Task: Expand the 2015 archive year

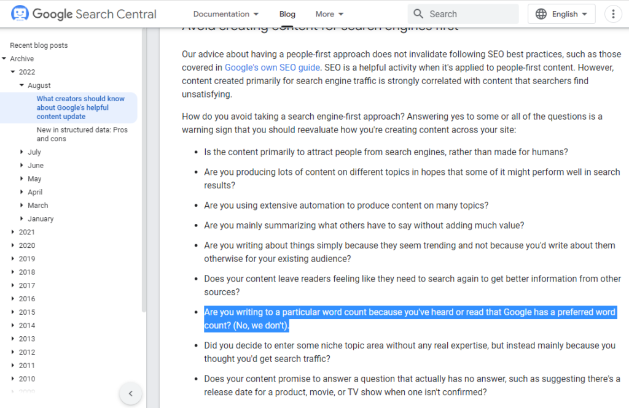Action: 13,312
